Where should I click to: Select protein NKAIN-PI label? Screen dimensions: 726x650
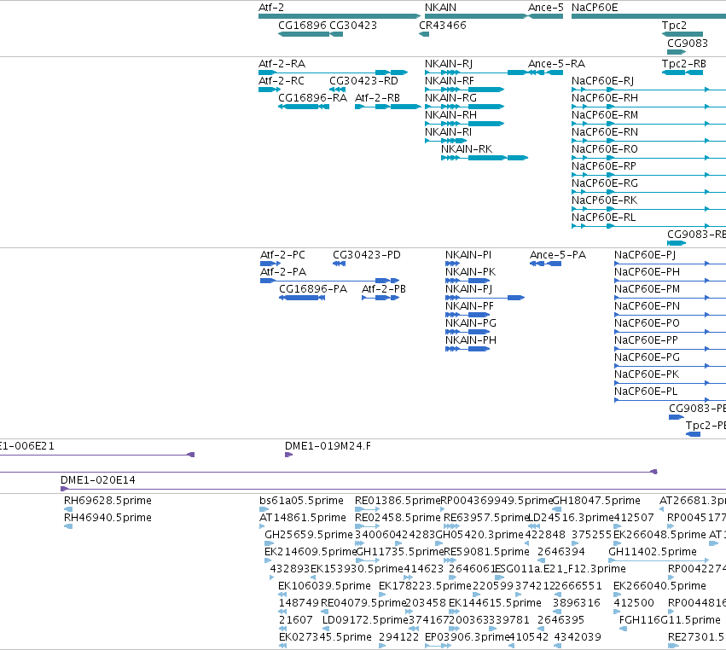[x=468, y=255]
